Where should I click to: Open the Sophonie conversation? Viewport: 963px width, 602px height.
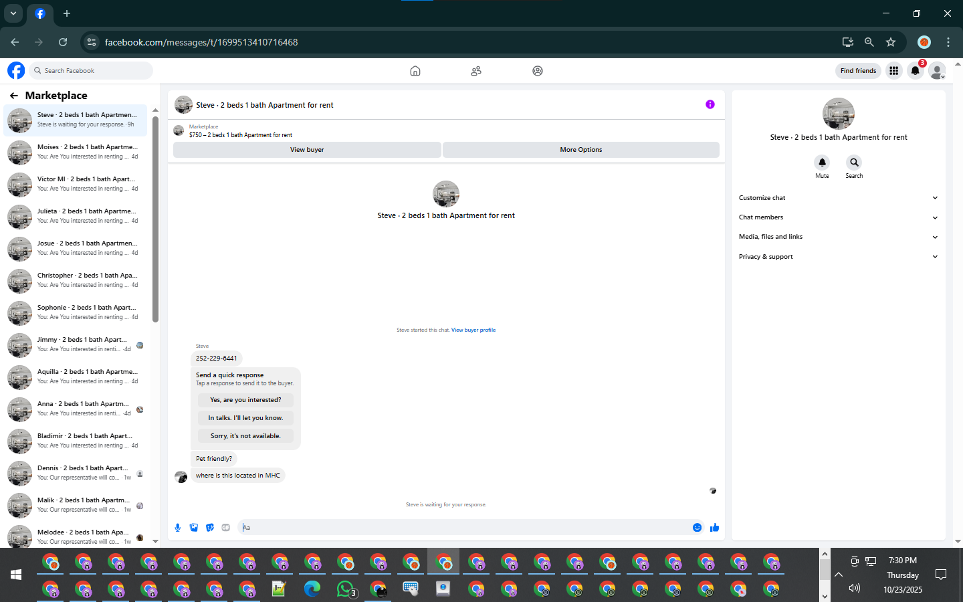75,312
